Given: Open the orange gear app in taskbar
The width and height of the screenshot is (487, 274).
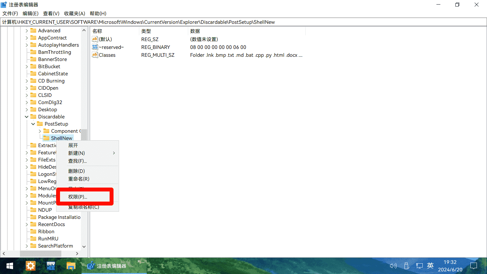Looking at the screenshot, I should pyautogui.click(x=30, y=266).
